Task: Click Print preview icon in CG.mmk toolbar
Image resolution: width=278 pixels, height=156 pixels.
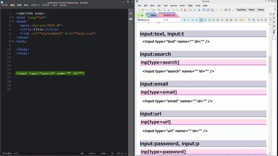Action: 165,10
